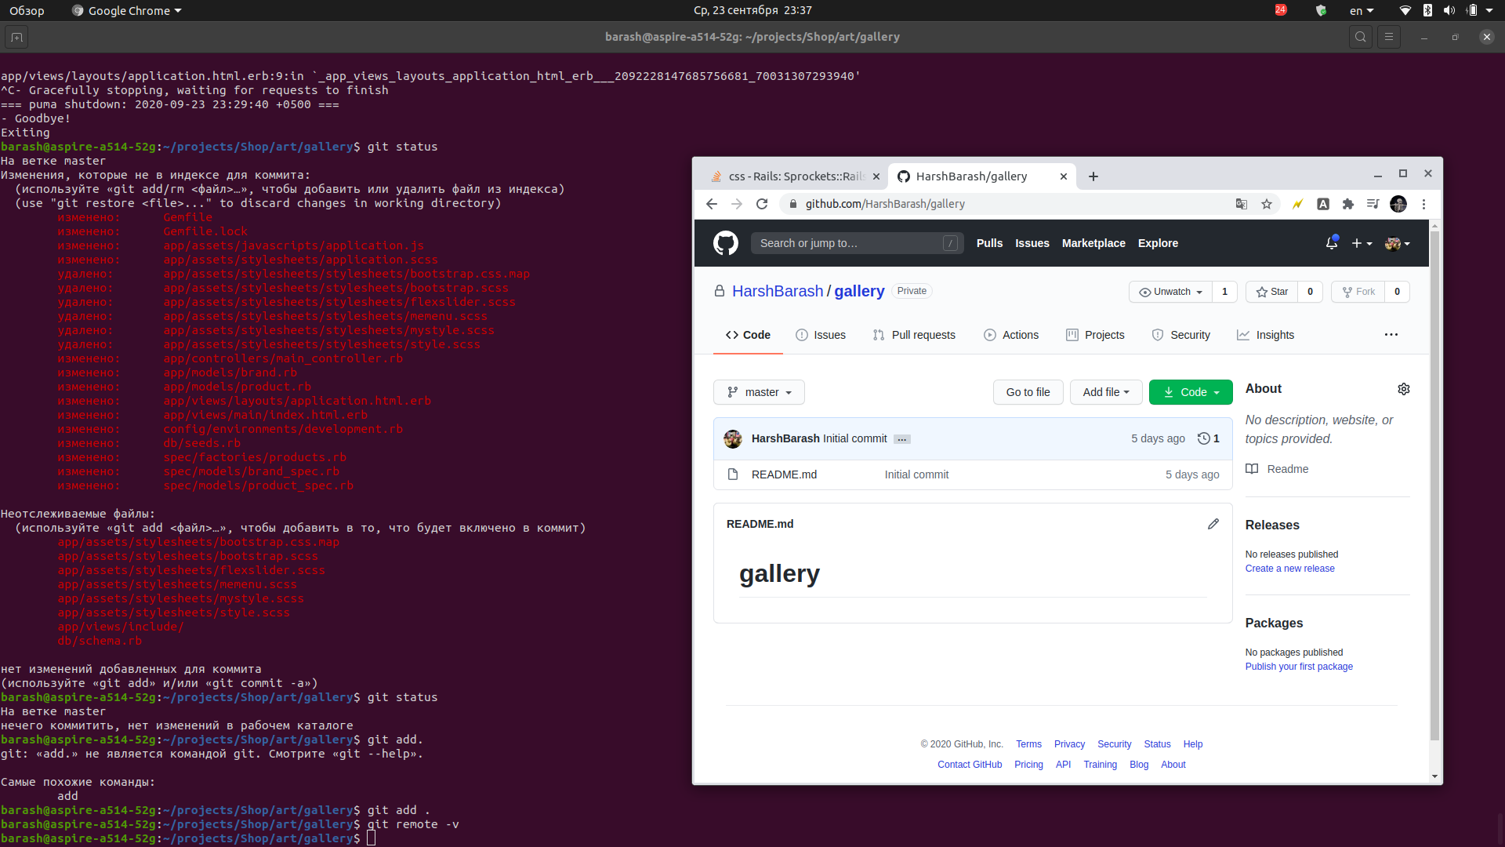
Task: Click Issues in GitHub header
Action: click(x=1032, y=243)
